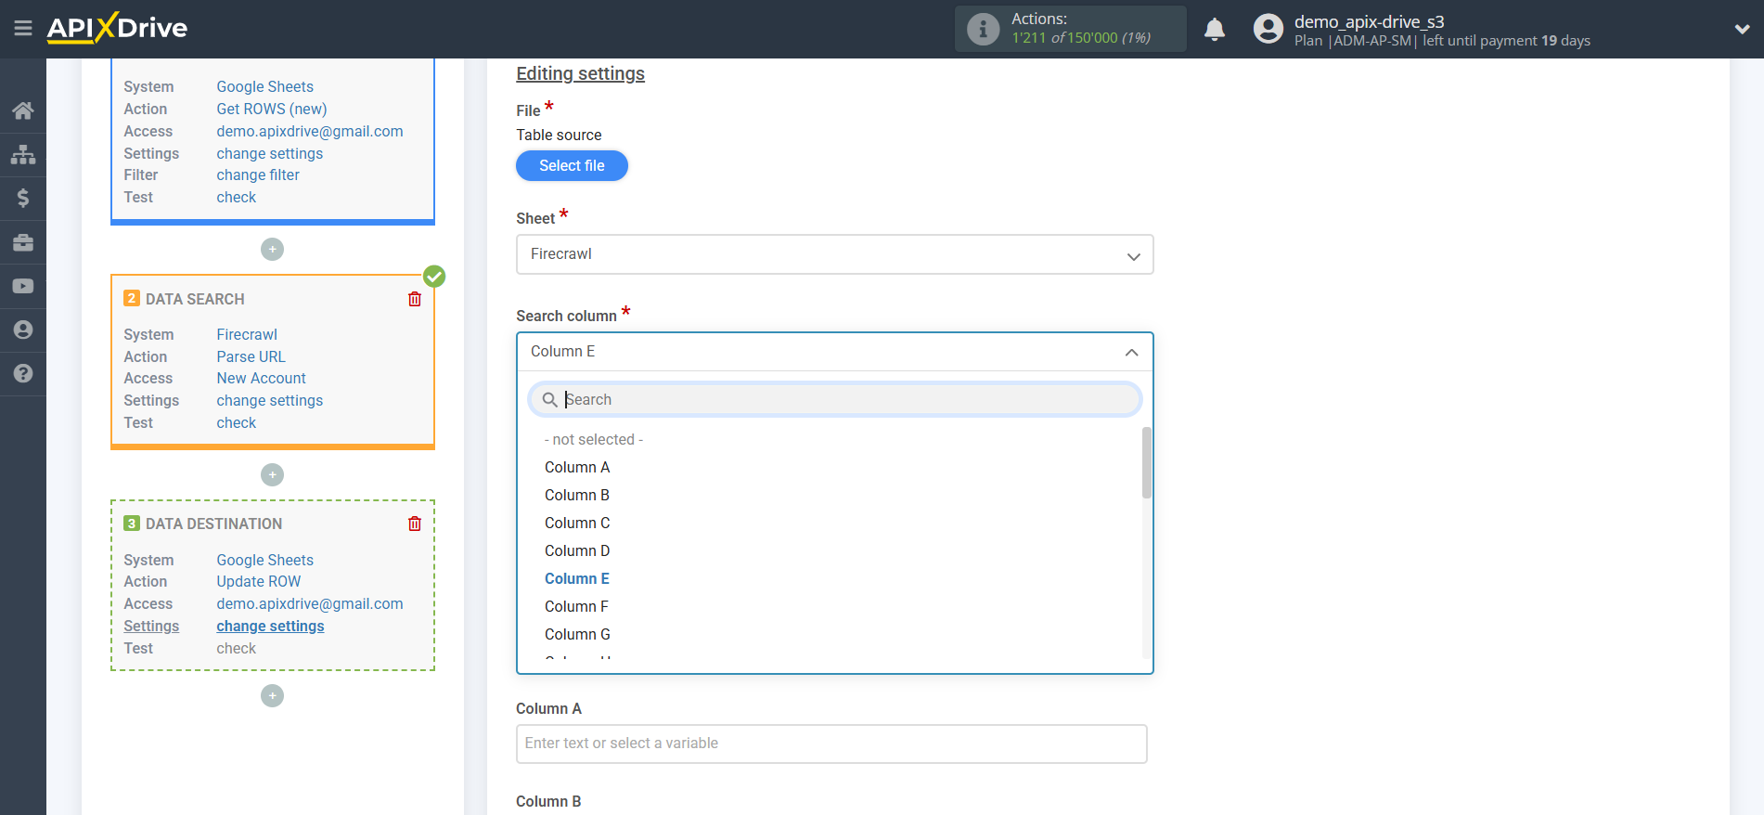1764x815 pixels.
Task: Click check link in Data Search
Action: [237, 422]
